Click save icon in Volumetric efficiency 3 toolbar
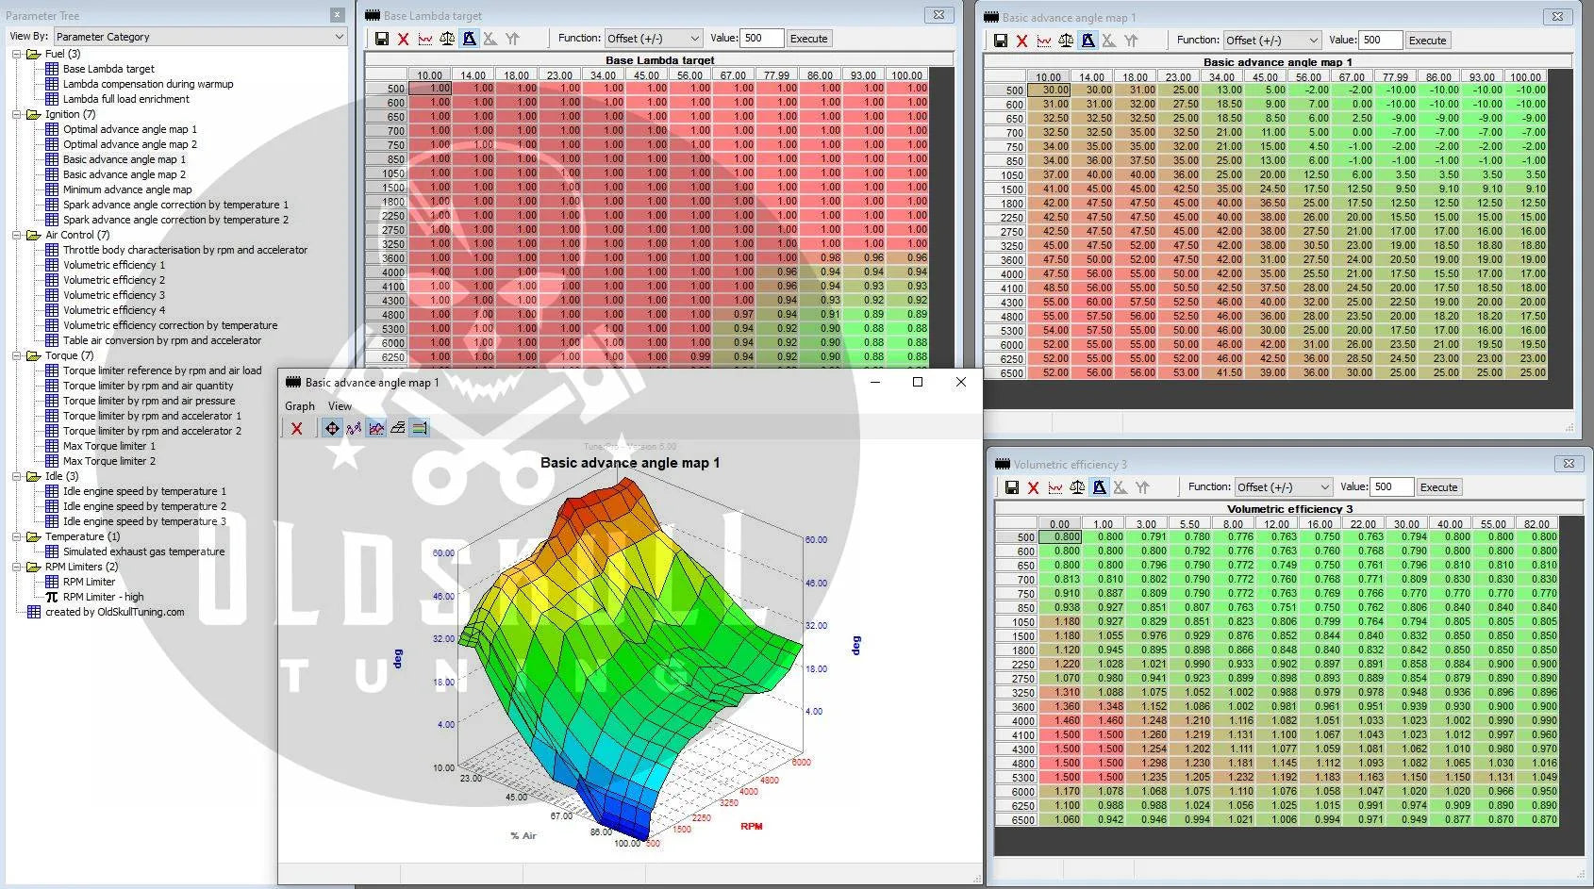This screenshot has height=889, width=1594. [x=1011, y=487]
